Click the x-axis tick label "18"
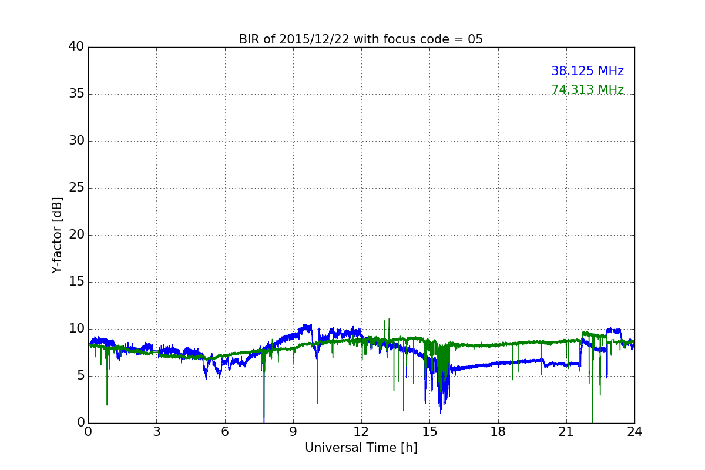 click(x=498, y=431)
